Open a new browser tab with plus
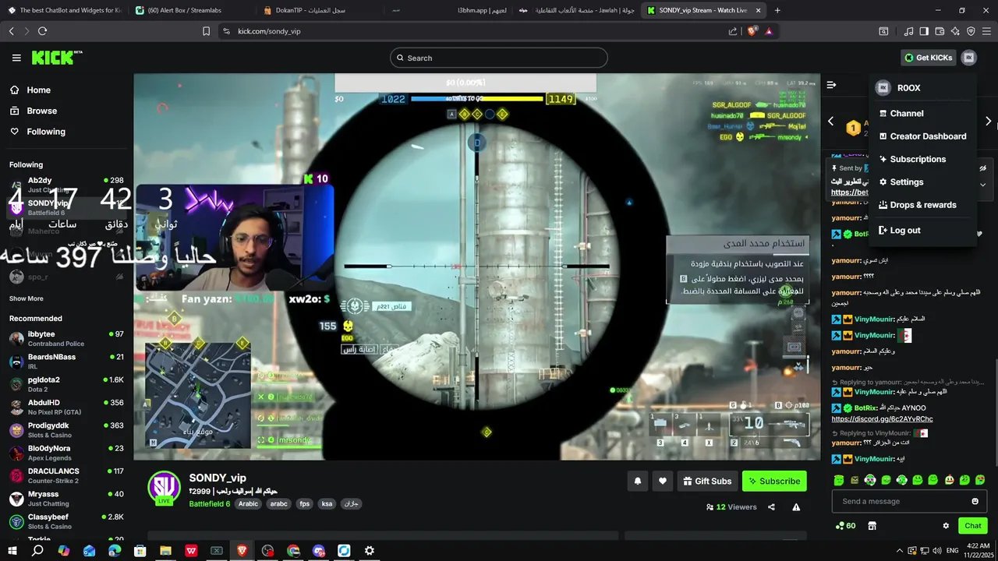Image resolution: width=998 pixels, height=561 pixels. pyautogui.click(x=777, y=10)
